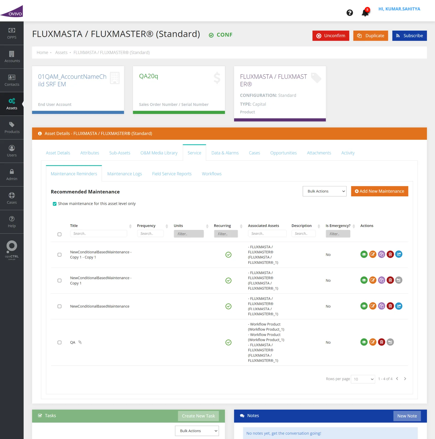The height and width of the screenshot is (439, 435).
Task: Open the help question mark in header
Action: [350, 13]
